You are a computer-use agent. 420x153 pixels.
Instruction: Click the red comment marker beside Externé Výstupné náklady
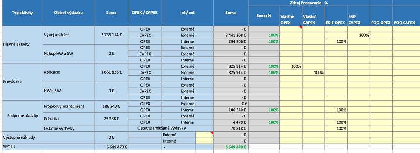tap(211, 133)
